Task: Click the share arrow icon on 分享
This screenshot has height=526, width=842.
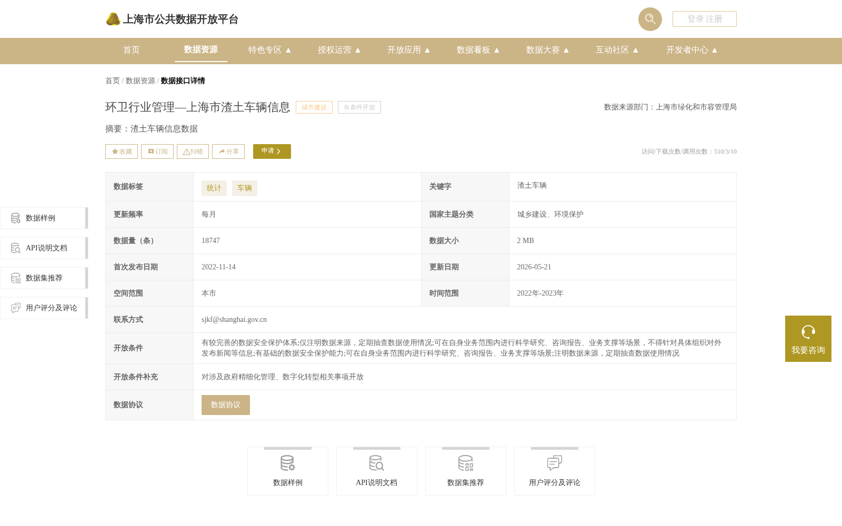Action: click(x=222, y=151)
